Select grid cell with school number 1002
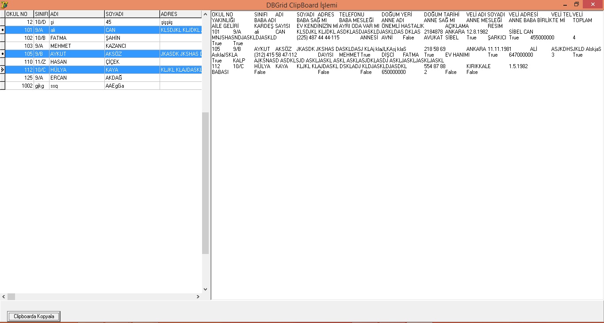 [19, 86]
